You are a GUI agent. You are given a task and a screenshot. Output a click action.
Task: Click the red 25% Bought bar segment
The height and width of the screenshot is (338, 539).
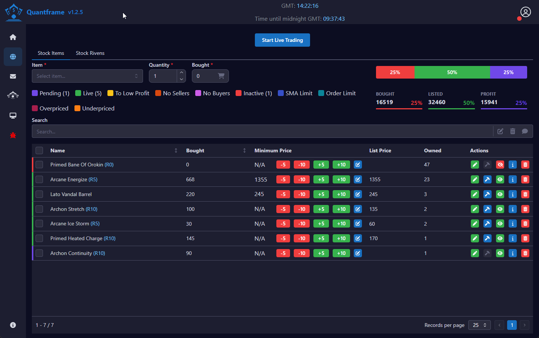[395, 72]
